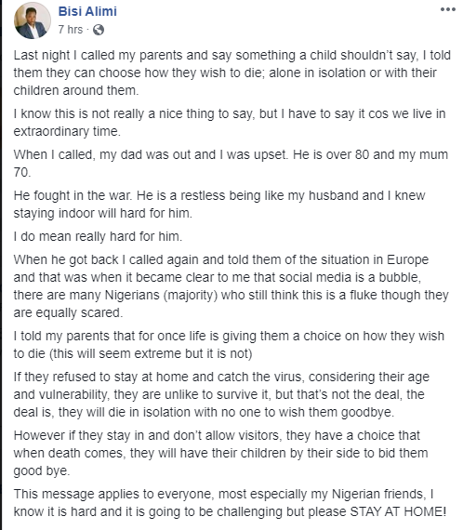This screenshot has width=463, height=530.
Task: Open Bisi Alimi's profile picture
Action: (33, 20)
